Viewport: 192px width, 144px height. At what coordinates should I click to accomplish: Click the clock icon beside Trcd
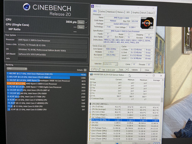tap(91, 85)
